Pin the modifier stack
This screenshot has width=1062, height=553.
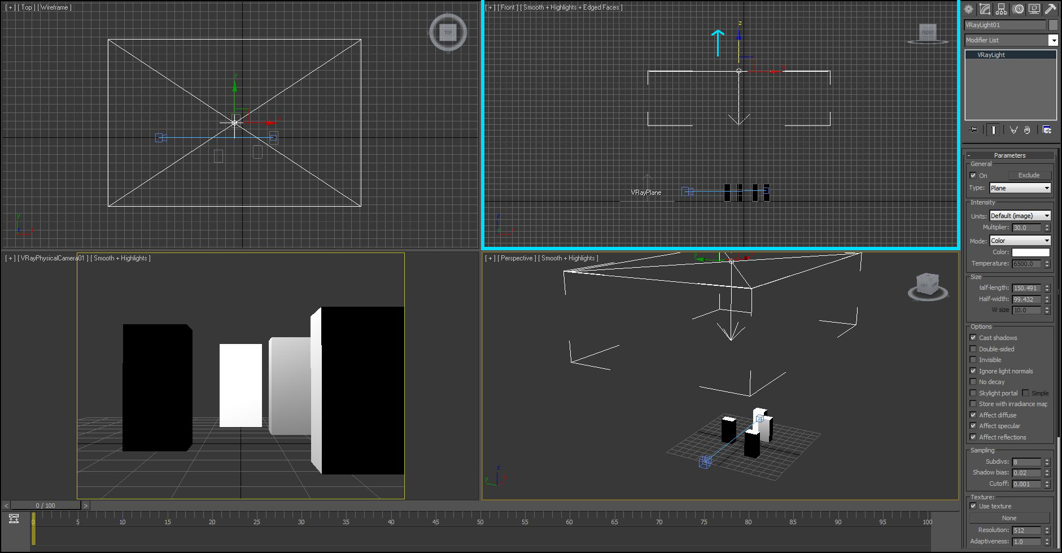coord(972,130)
